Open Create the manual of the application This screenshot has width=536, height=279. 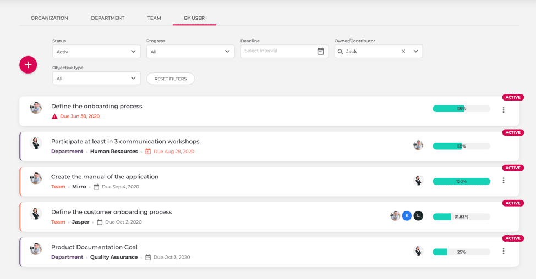[x=105, y=177]
